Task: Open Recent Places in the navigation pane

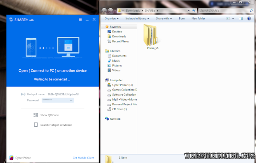Action: pos(120,41)
